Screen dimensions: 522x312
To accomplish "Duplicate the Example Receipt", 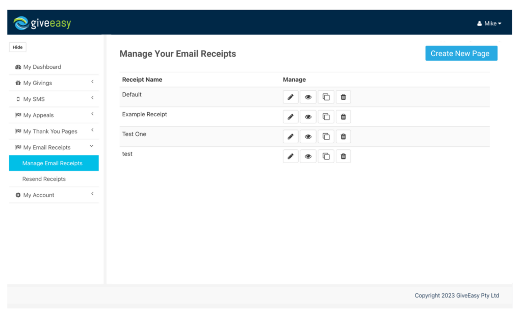I will coord(326,116).
